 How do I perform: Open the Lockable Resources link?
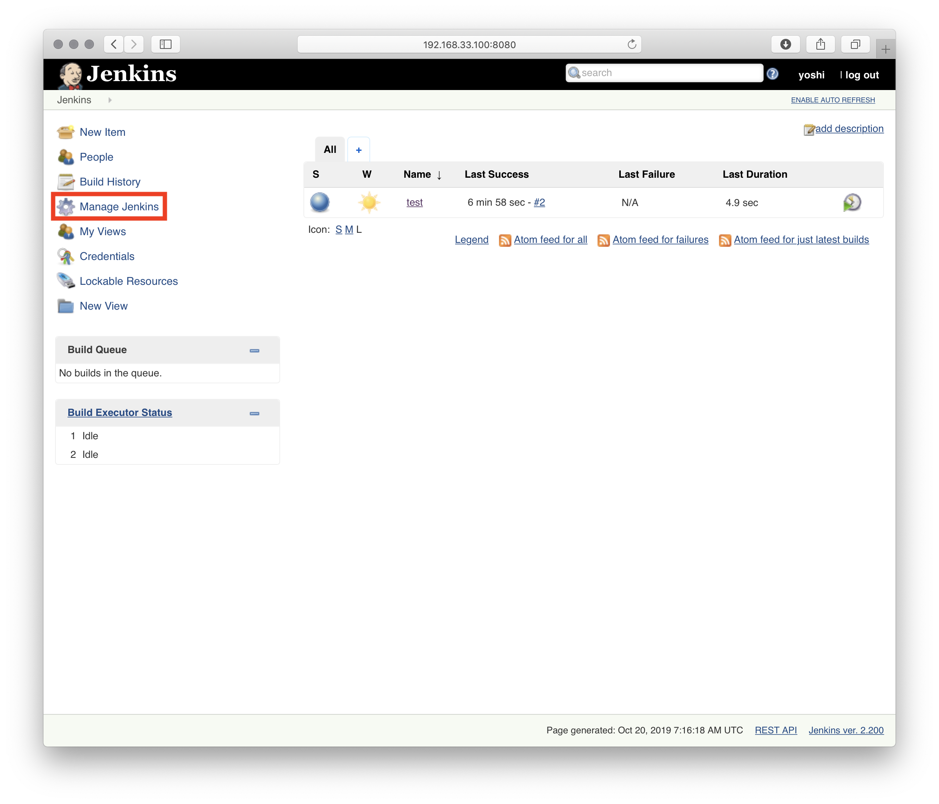(x=129, y=281)
